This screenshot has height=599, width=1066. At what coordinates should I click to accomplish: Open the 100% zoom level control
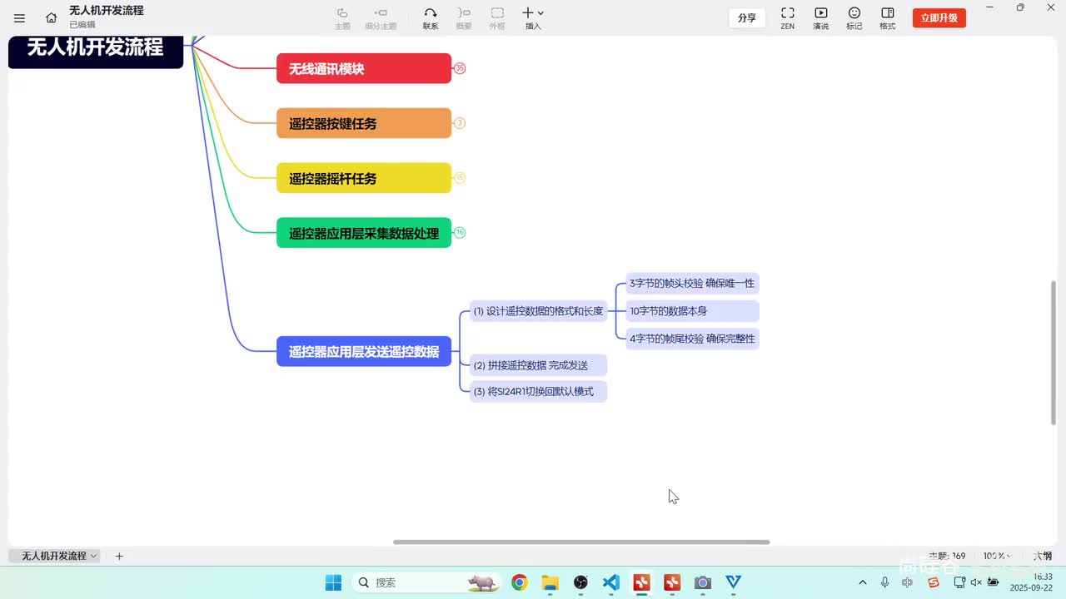[x=998, y=556]
